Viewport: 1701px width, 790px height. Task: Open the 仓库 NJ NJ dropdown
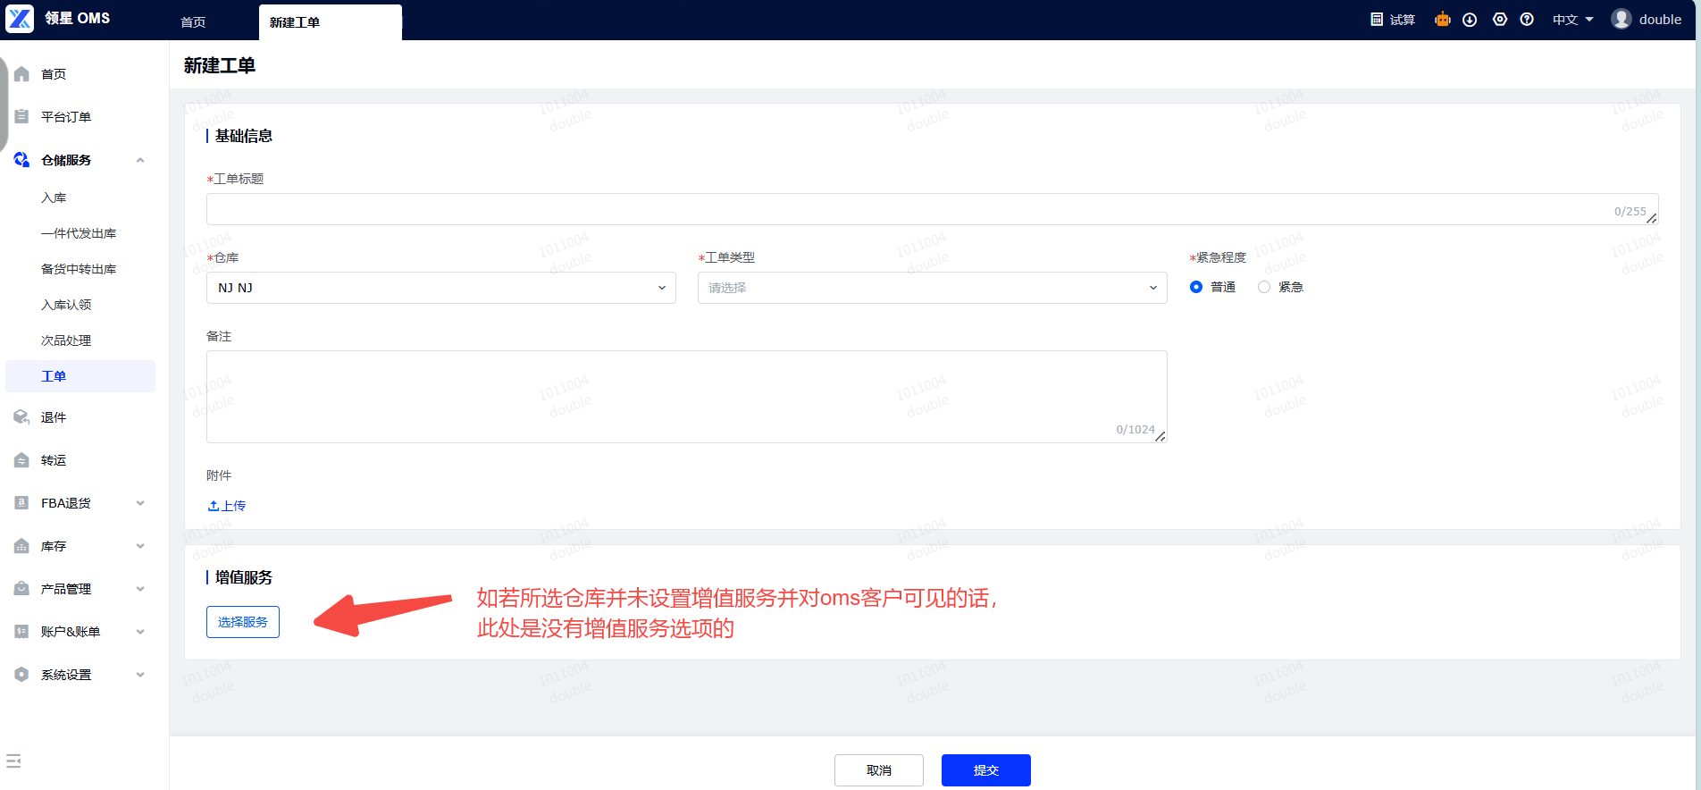441,288
